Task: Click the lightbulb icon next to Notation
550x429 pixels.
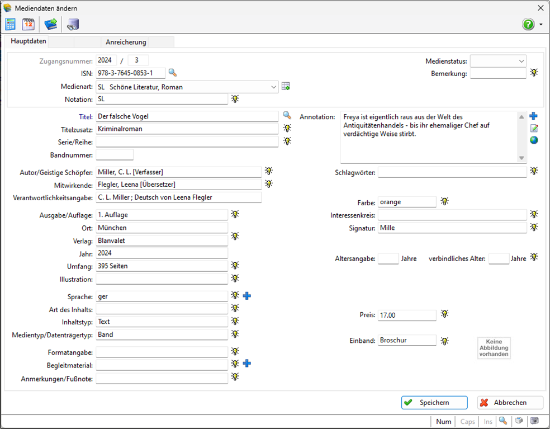Action: pos(235,99)
